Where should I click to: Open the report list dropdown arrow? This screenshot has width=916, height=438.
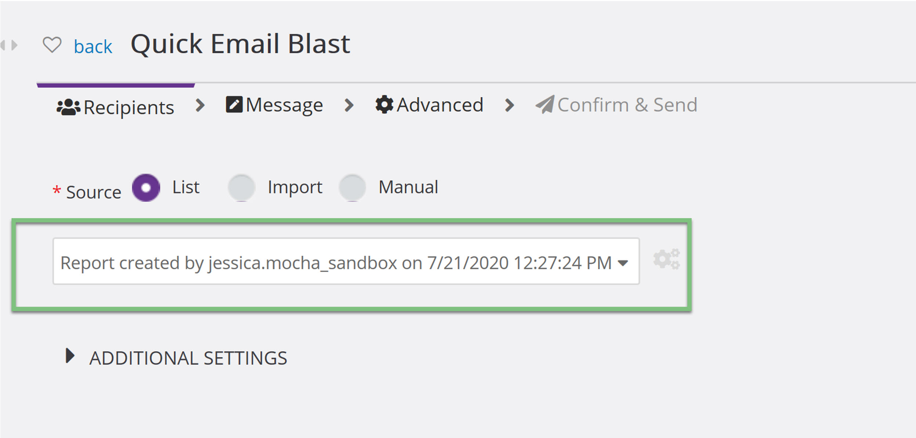coord(623,263)
